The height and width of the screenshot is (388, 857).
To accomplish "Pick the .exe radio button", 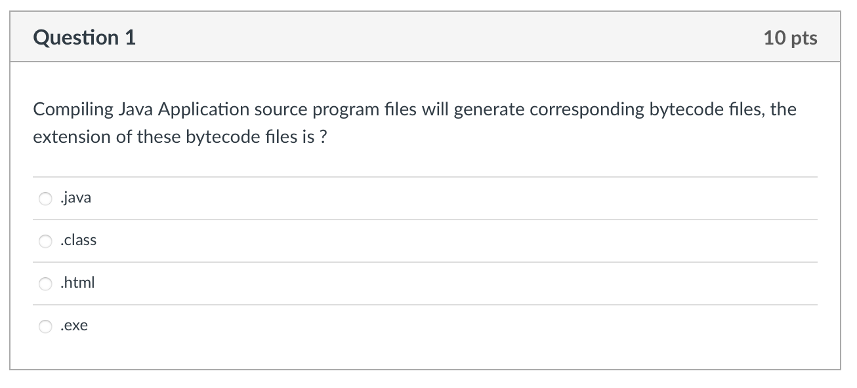I will coord(45,326).
